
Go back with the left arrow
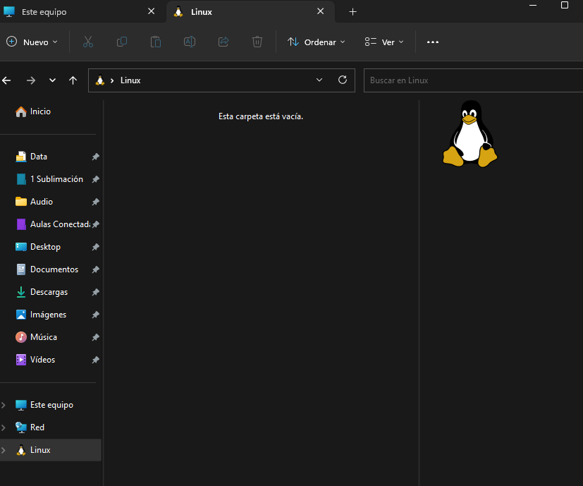pyautogui.click(x=6, y=80)
